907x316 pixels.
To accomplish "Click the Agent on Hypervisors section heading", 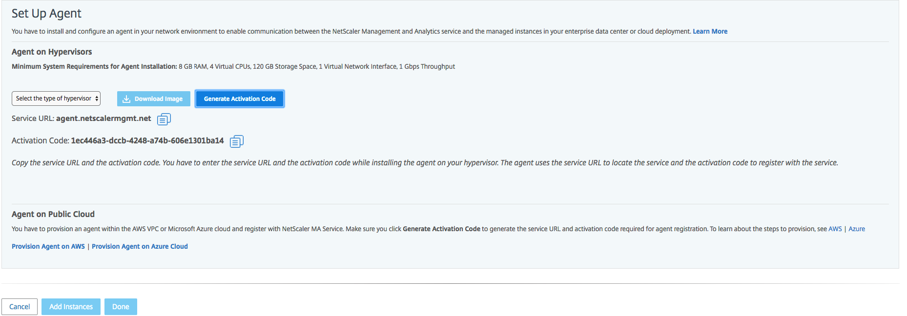I will 52,52.
